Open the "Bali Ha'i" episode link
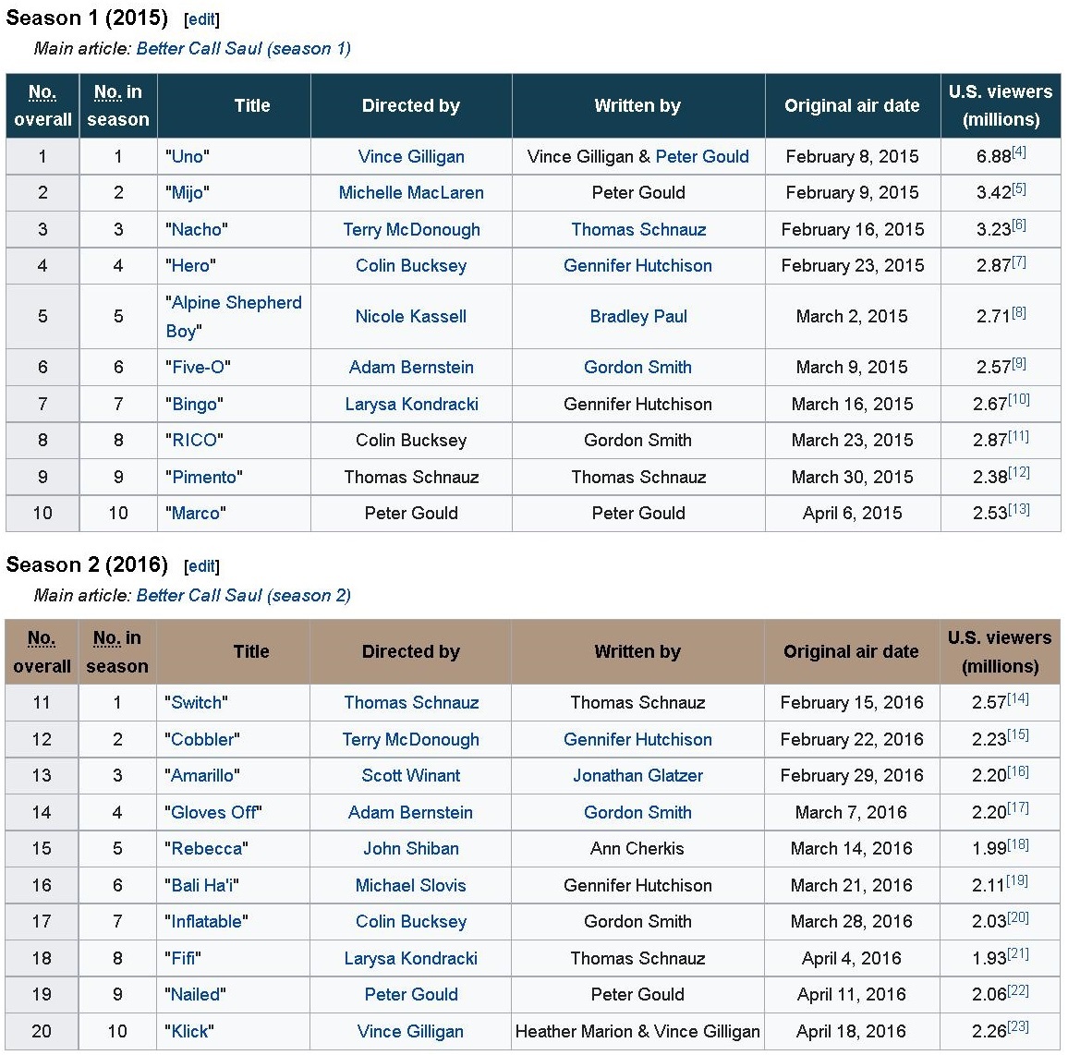Viewport: 1068px width, 1055px height. (201, 885)
